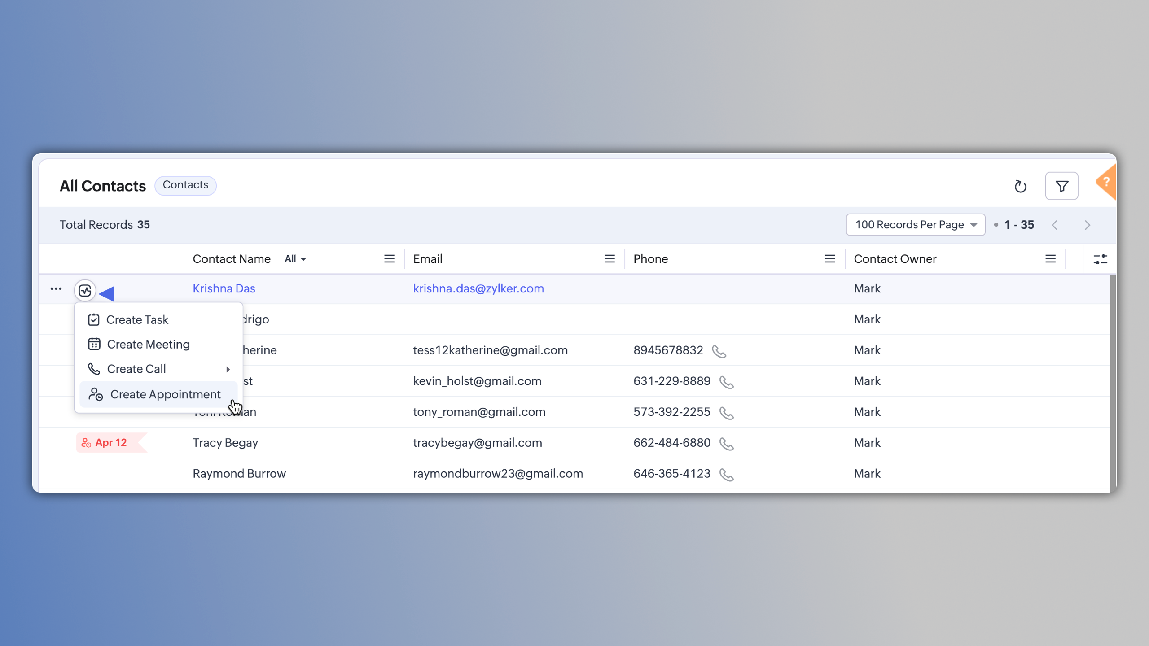The width and height of the screenshot is (1149, 646).
Task: Select Create Task from the menu
Action: pyautogui.click(x=137, y=320)
